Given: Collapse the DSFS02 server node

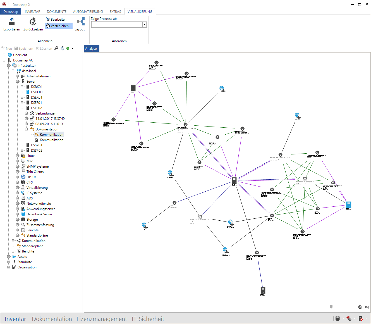Looking at the screenshot, I should tap(22, 108).
